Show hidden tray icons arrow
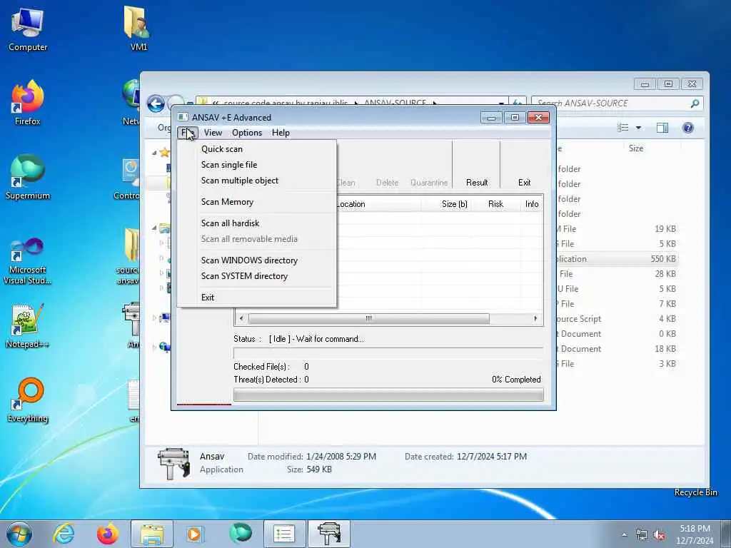 (624, 535)
